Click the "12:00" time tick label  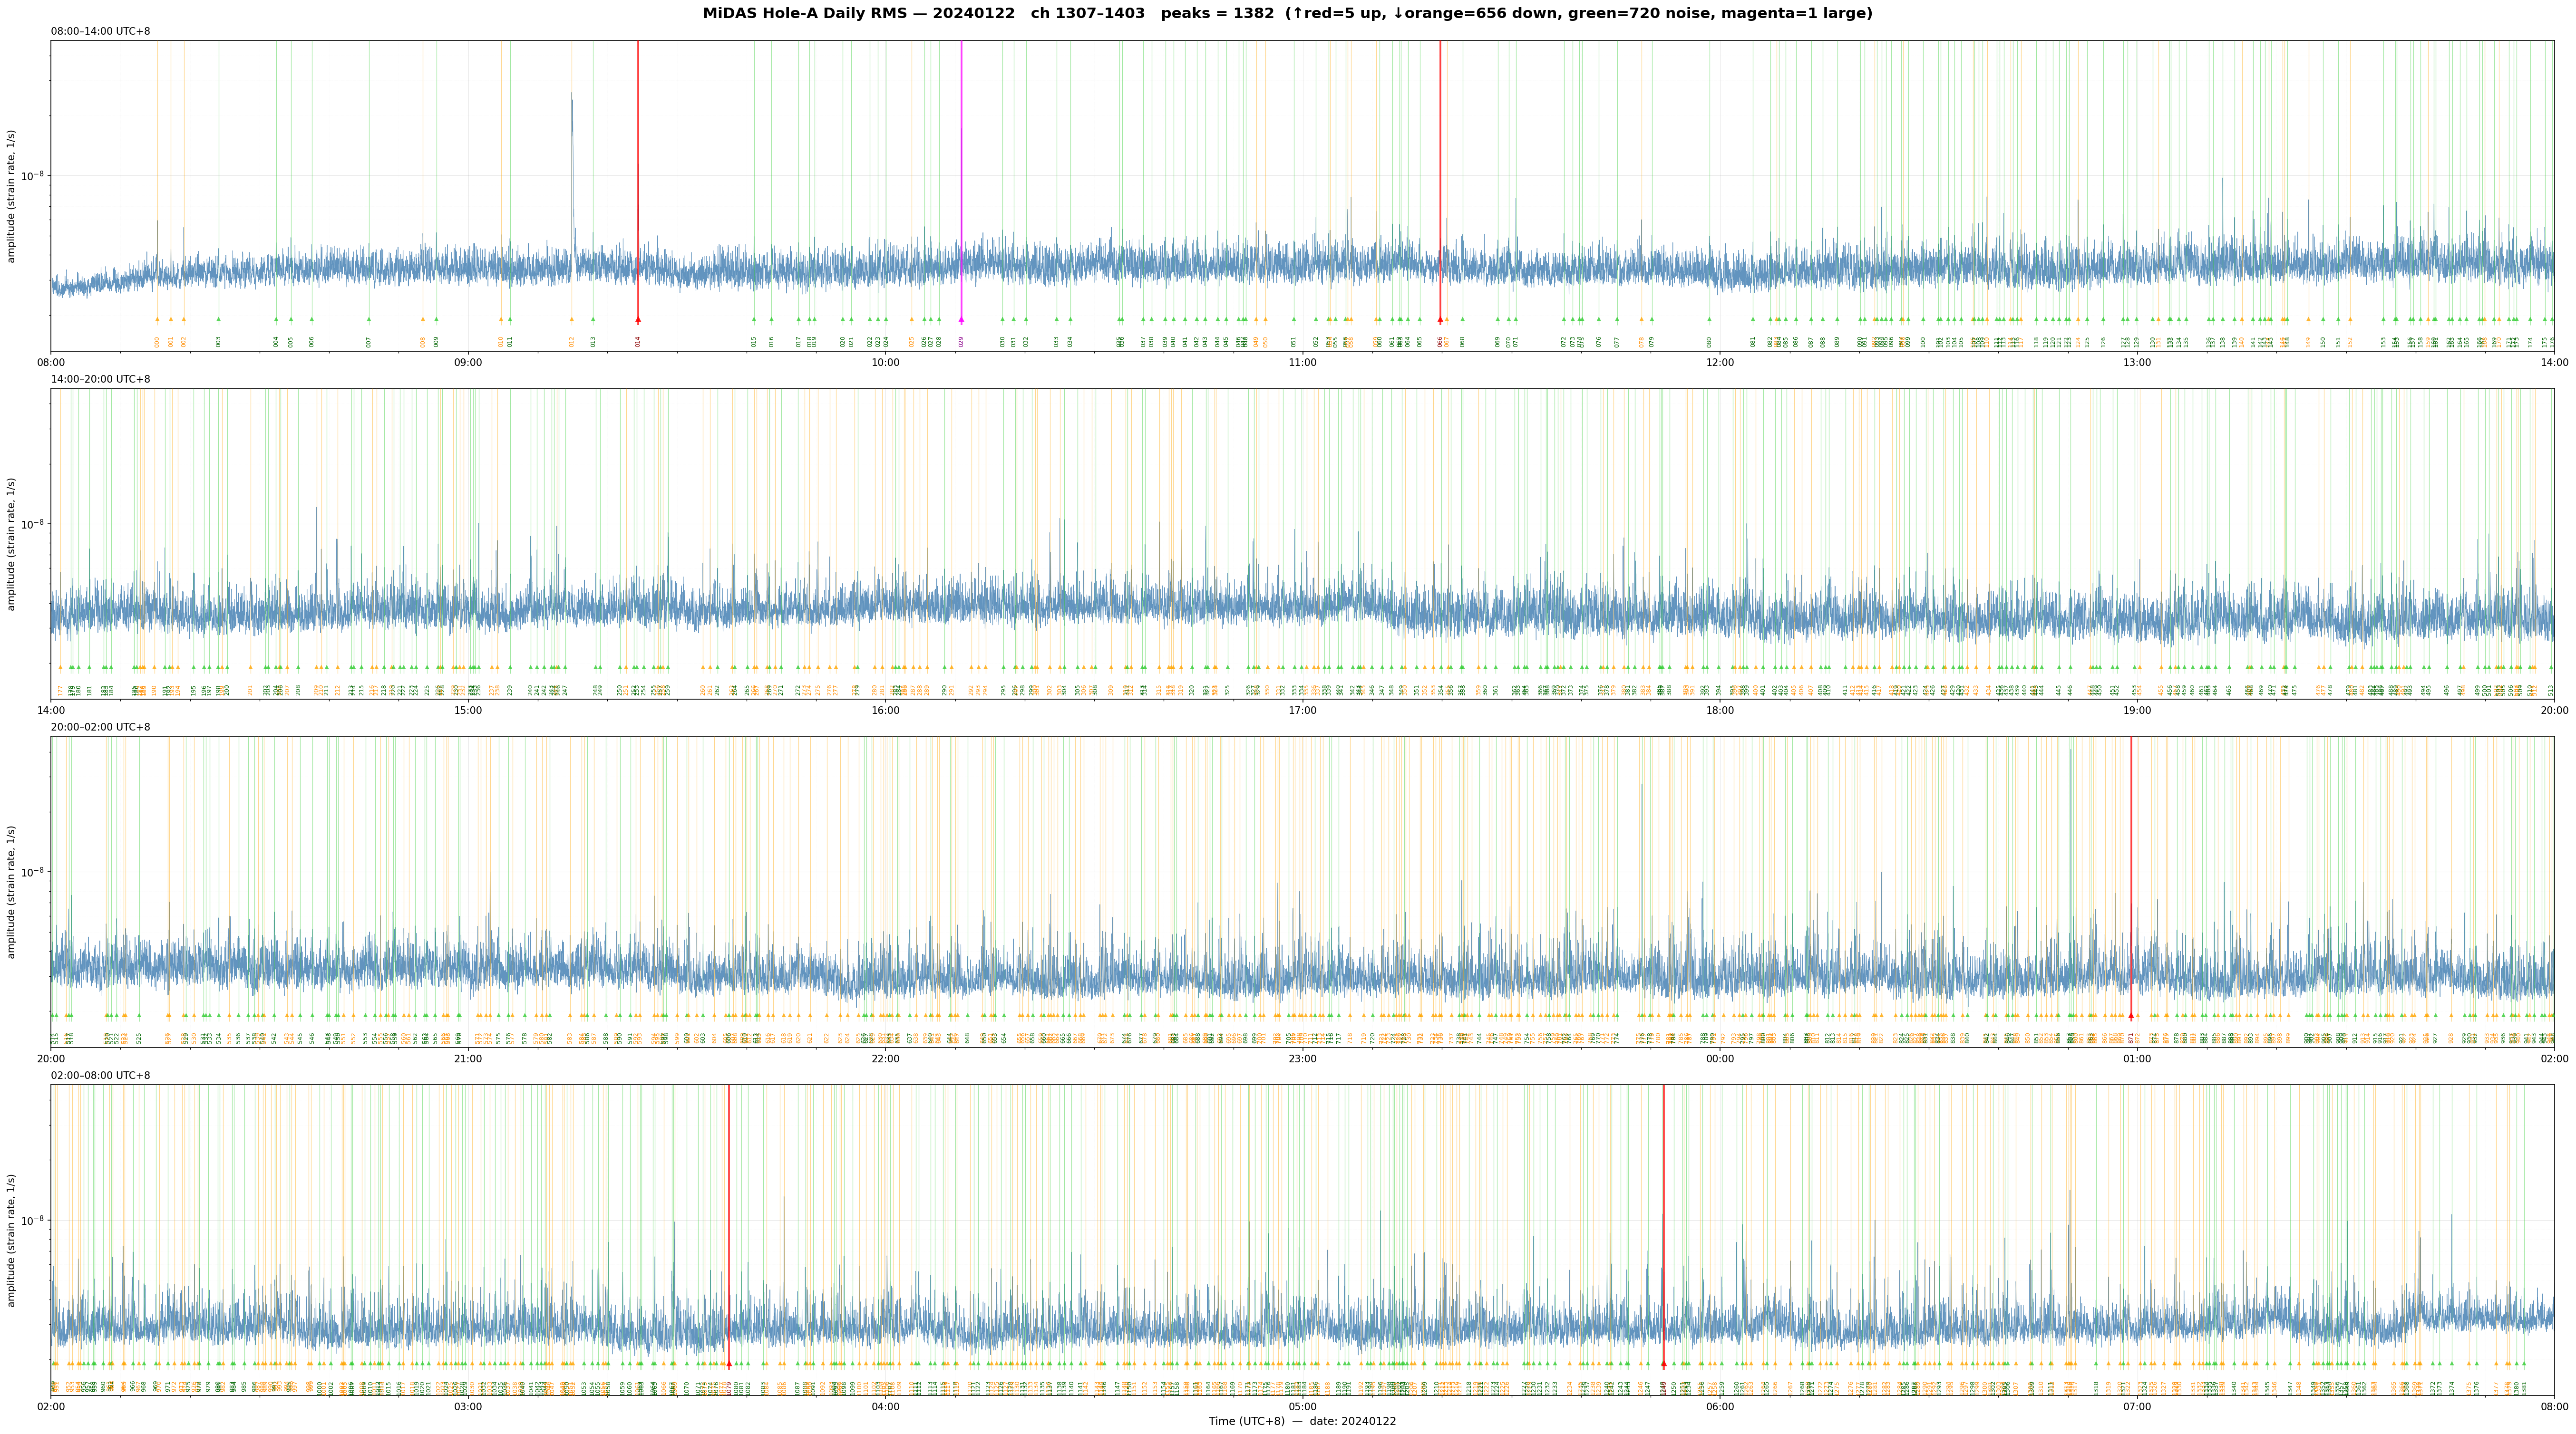(x=1720, y=363)
